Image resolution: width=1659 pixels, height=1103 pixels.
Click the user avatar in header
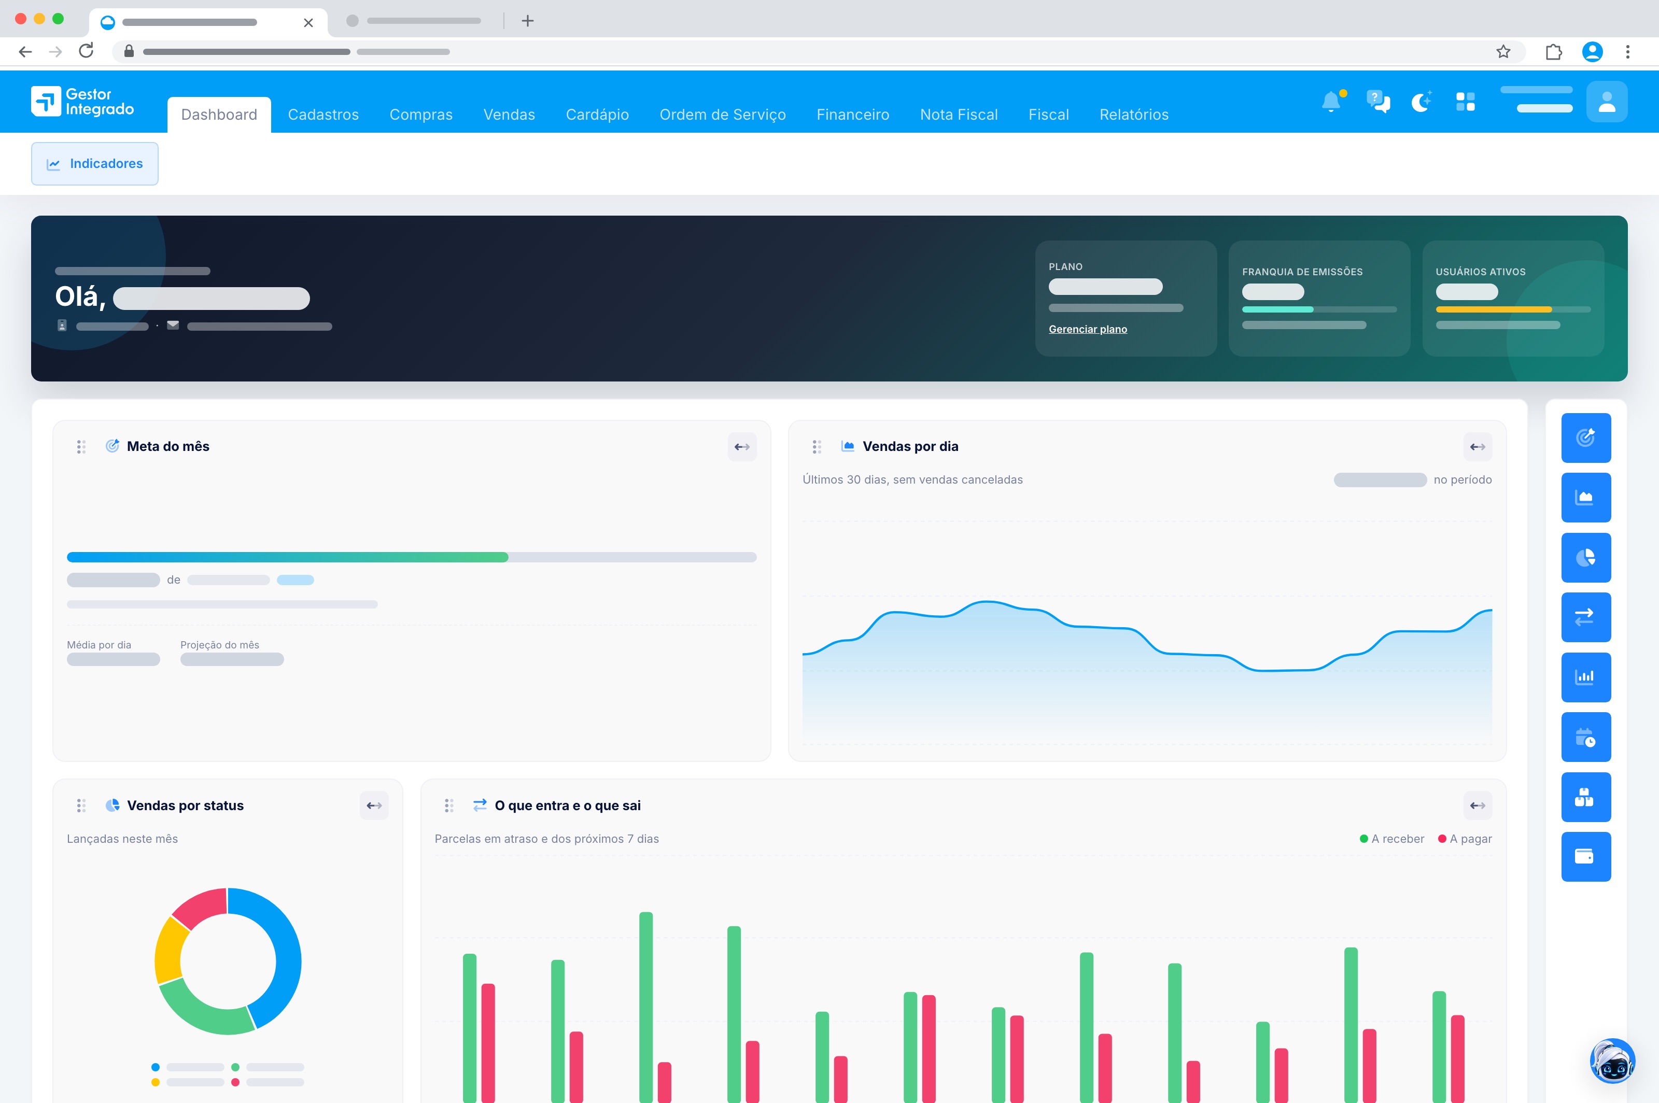(1606, 102)
